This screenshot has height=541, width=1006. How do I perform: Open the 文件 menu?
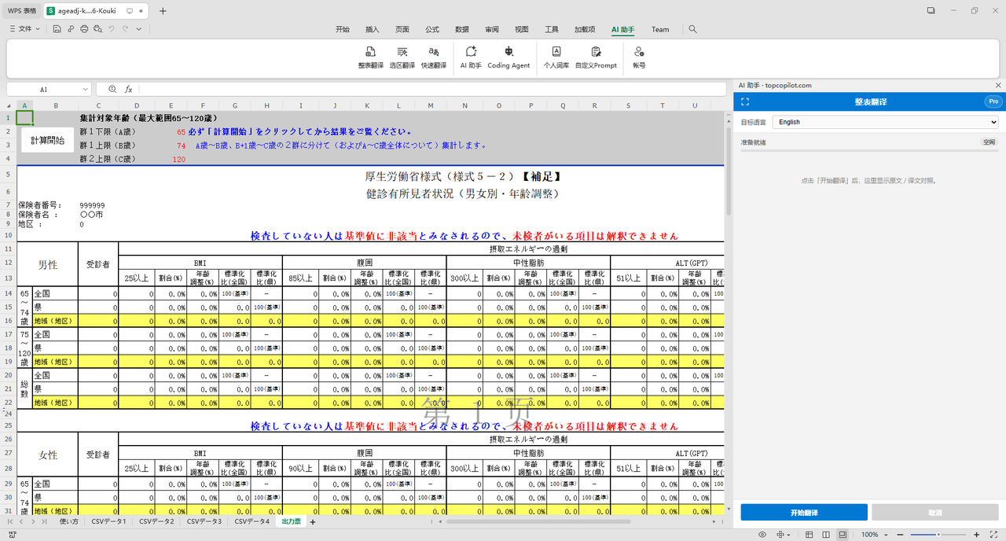[x=24, y=29]
